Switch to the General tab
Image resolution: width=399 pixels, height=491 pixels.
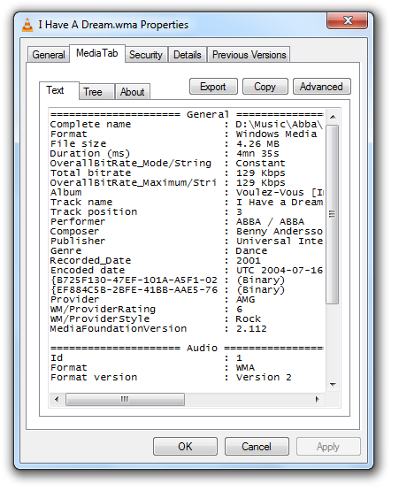click(49, 55)
